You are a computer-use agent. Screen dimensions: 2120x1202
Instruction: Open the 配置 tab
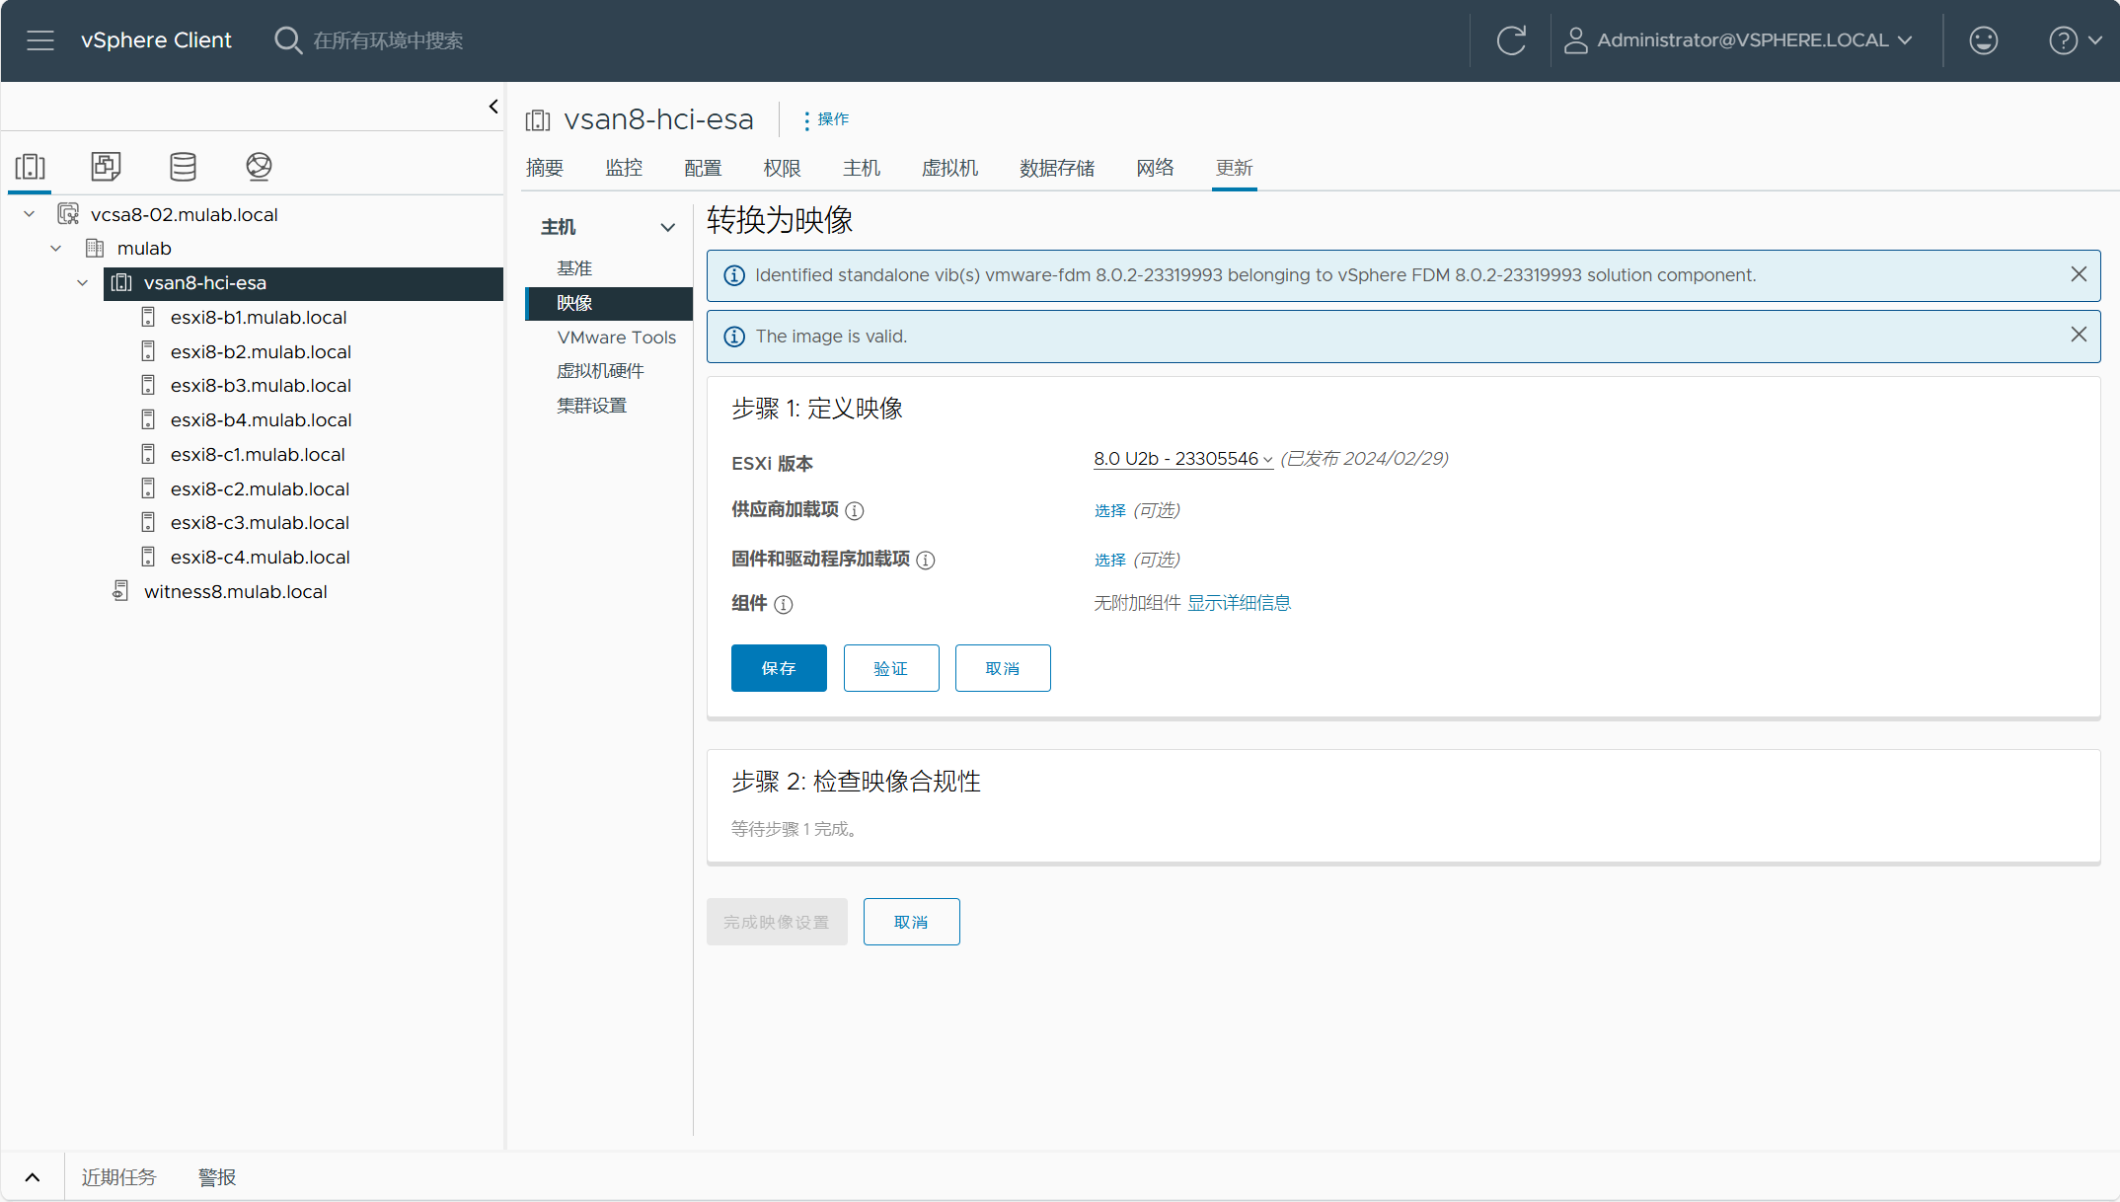[703, 168]
